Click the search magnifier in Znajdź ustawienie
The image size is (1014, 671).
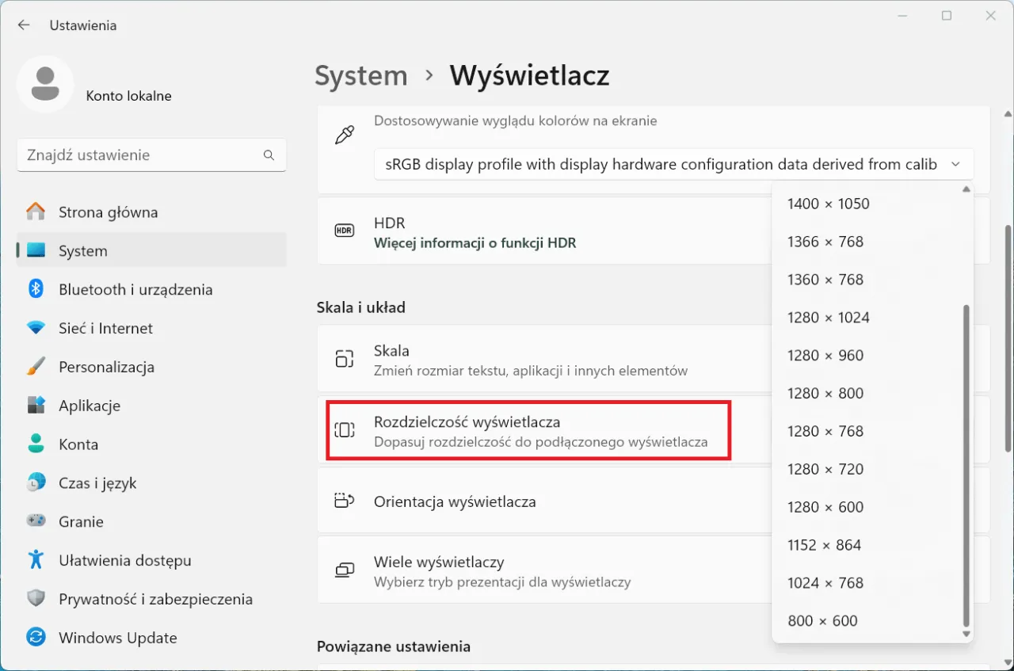(x=269, y=154)
